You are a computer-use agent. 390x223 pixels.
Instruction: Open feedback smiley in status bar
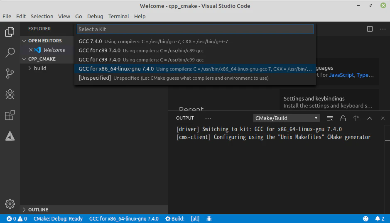(x=365, y=219)
